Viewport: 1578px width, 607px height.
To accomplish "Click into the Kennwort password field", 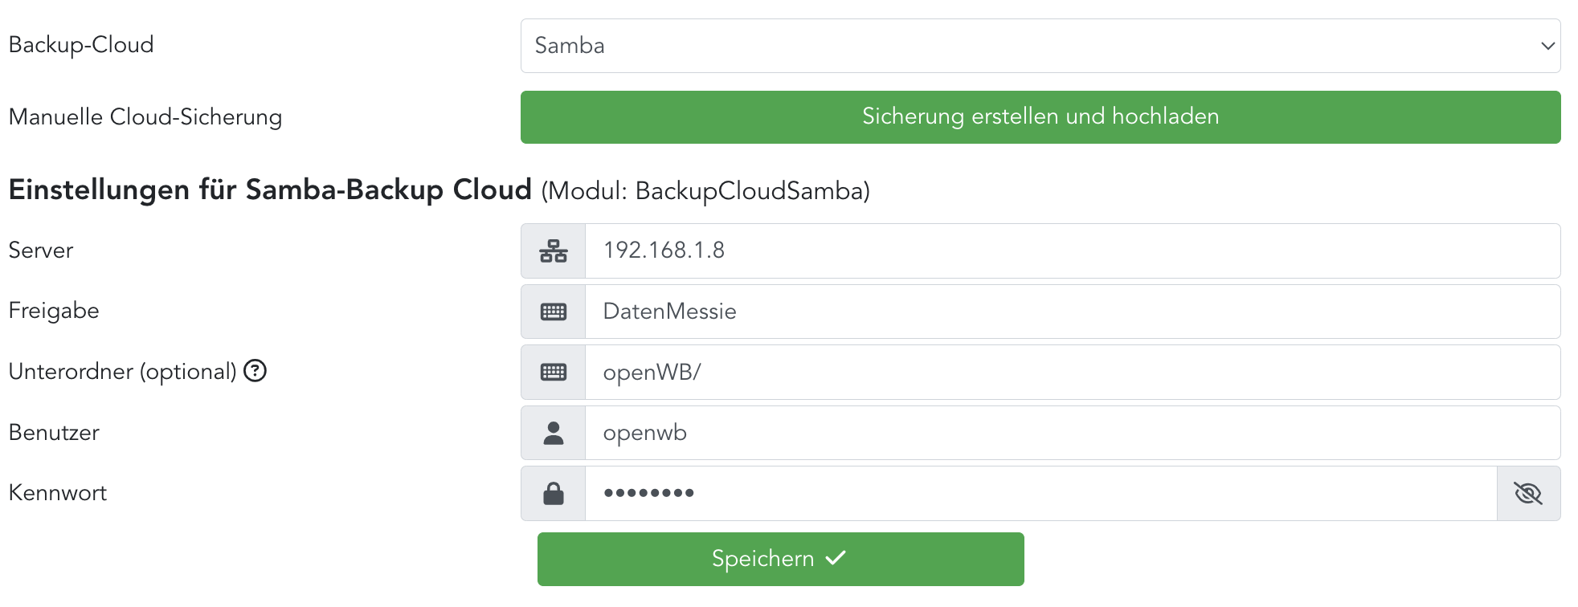I will coord(1040,494).
